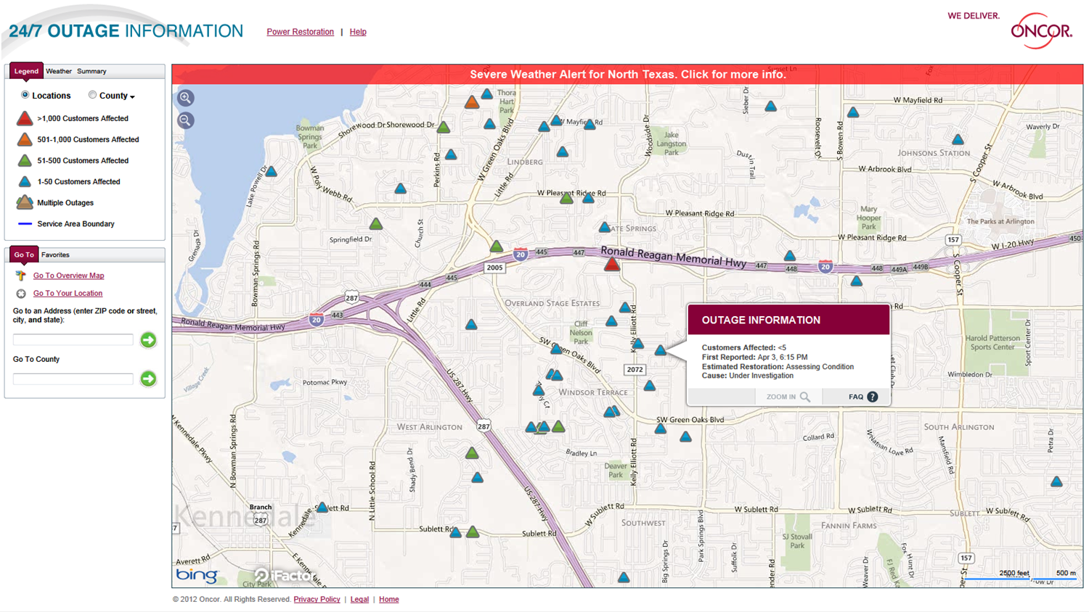Screen dimensions: 1089x612
Task: Click the Bing logo on the map
Action: 196,575
